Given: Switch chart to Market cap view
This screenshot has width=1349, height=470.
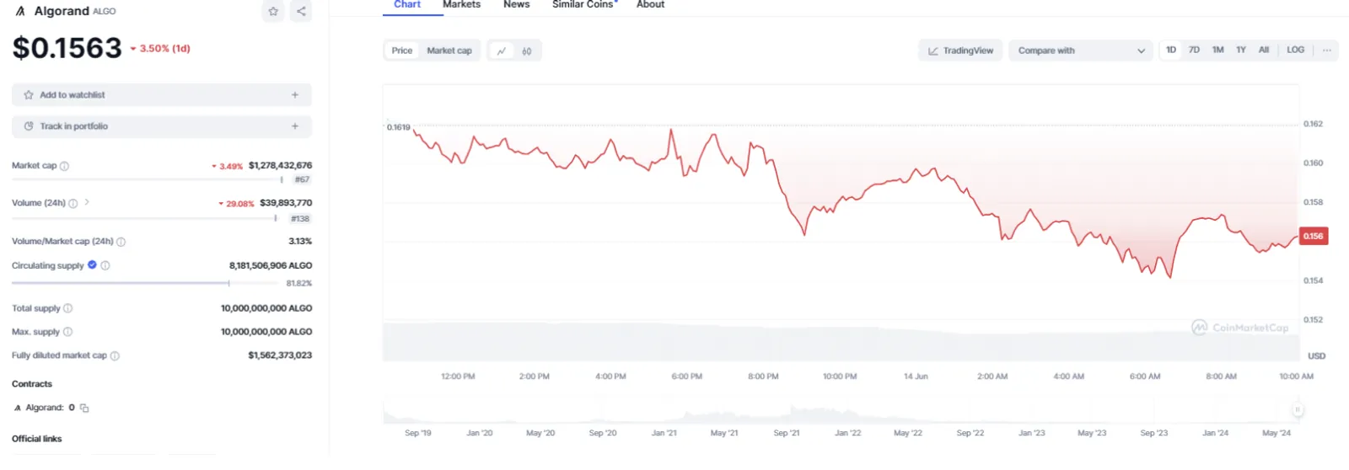Looking at the screenshot, I should (449, 51).
